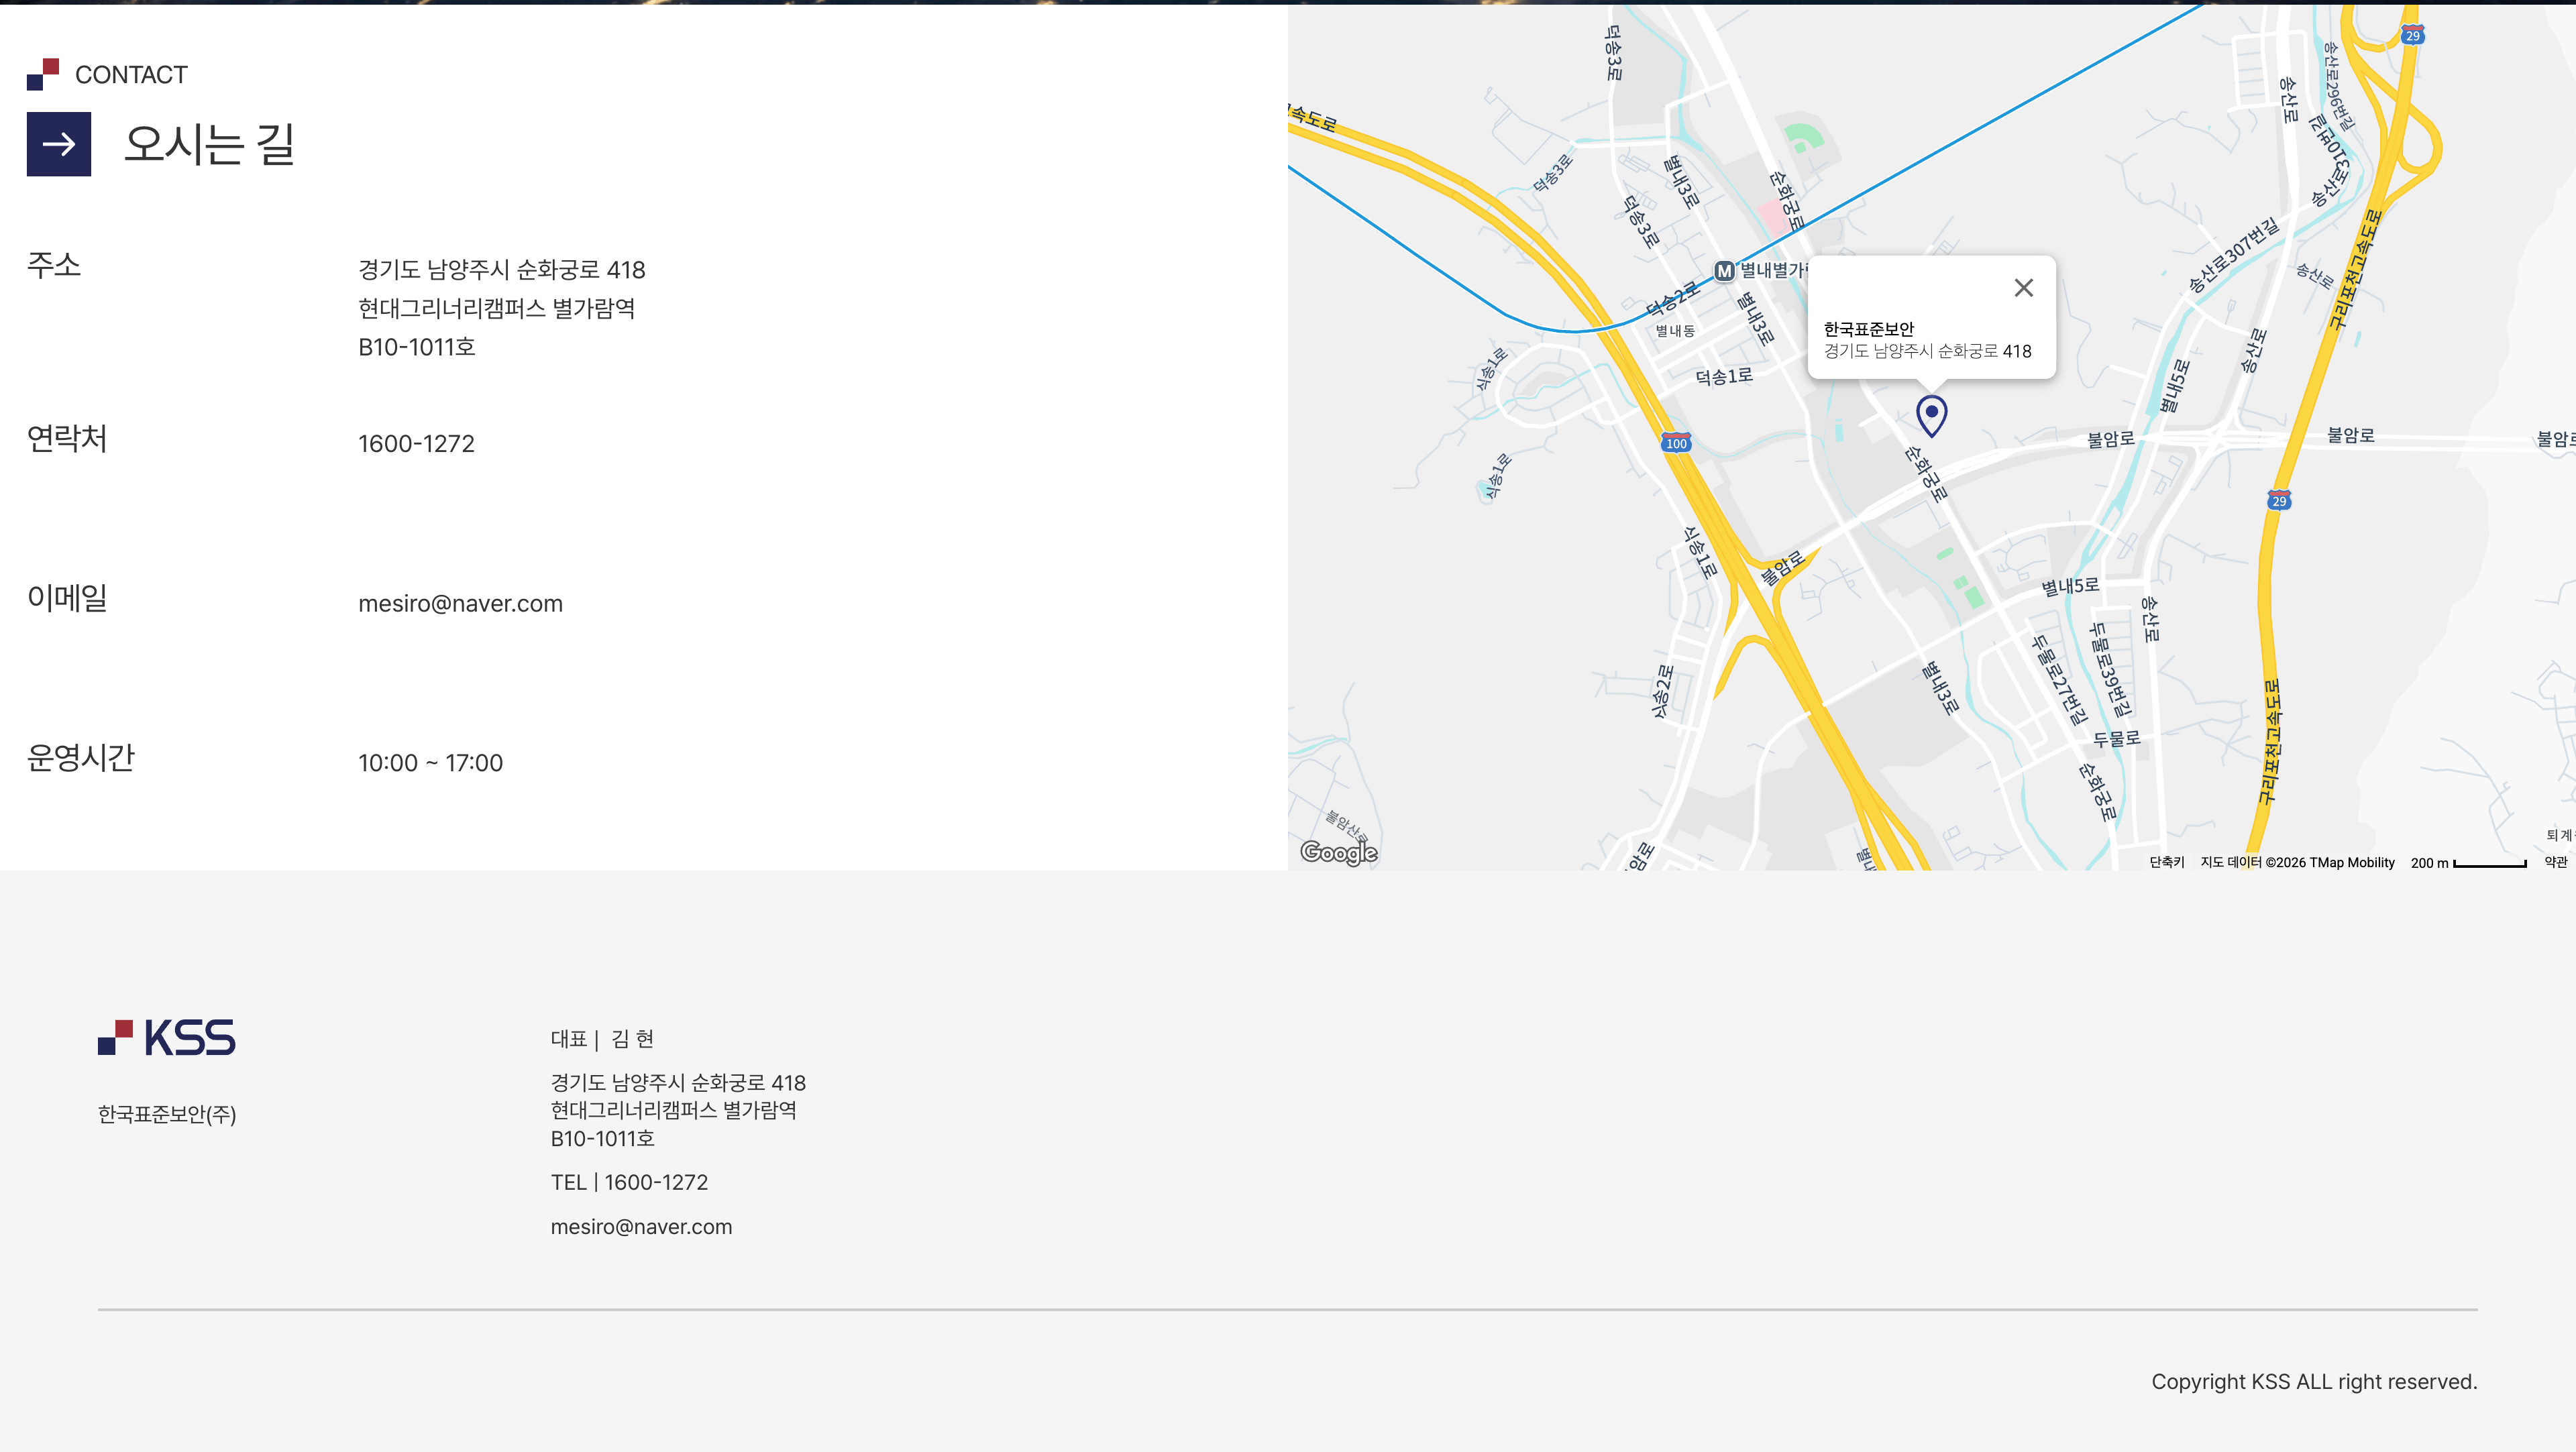
Task: Click 대표 | 김 현 in footer
Action: (602, 1039)
